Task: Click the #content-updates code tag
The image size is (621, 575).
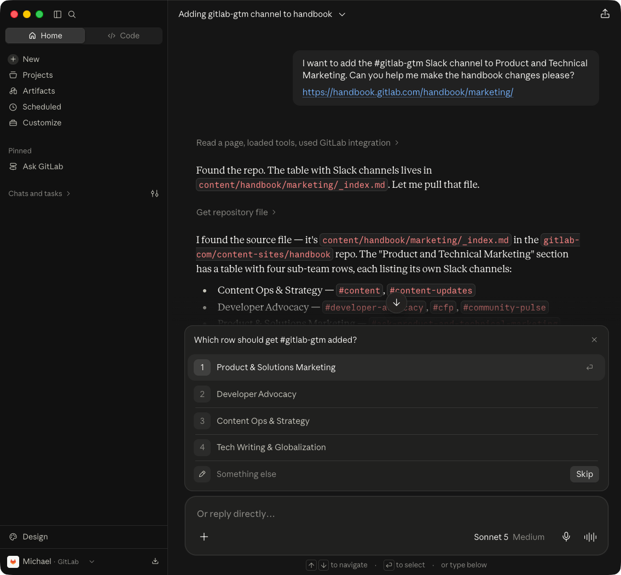Action: tap(431, 290)
